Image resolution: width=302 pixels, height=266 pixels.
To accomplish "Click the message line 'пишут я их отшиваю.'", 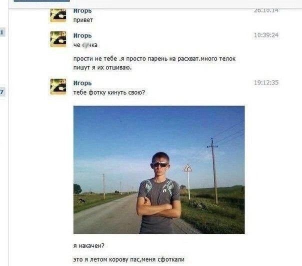I will click(x=102, y=67).
